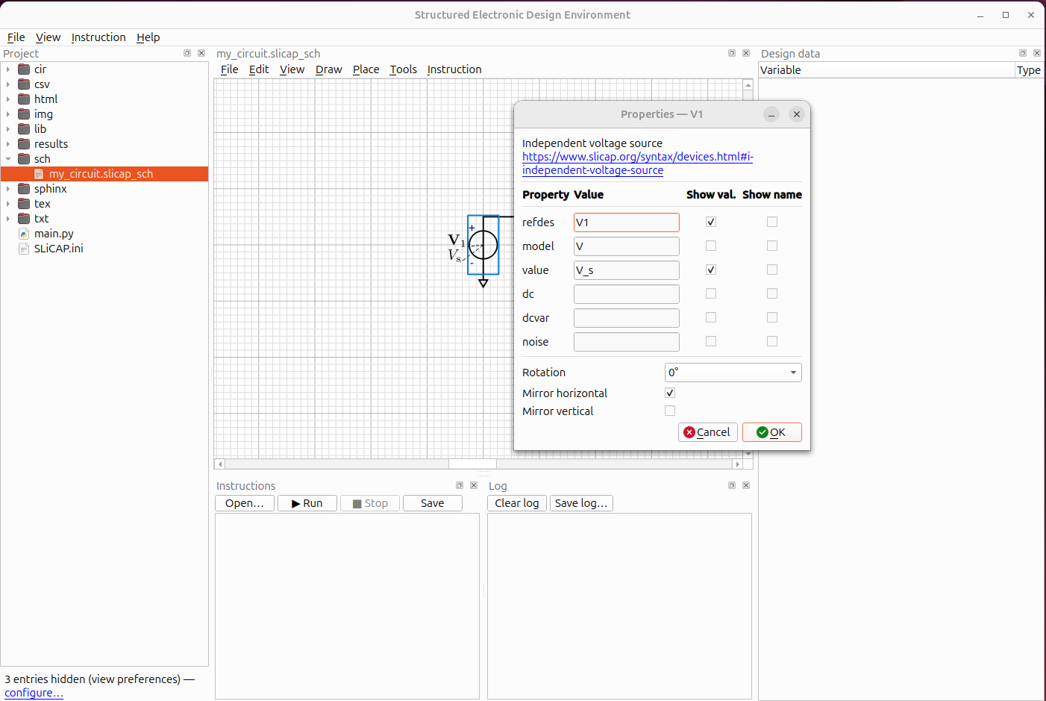
Task: Uncheck Mirror horizontal
Action: 670,393
